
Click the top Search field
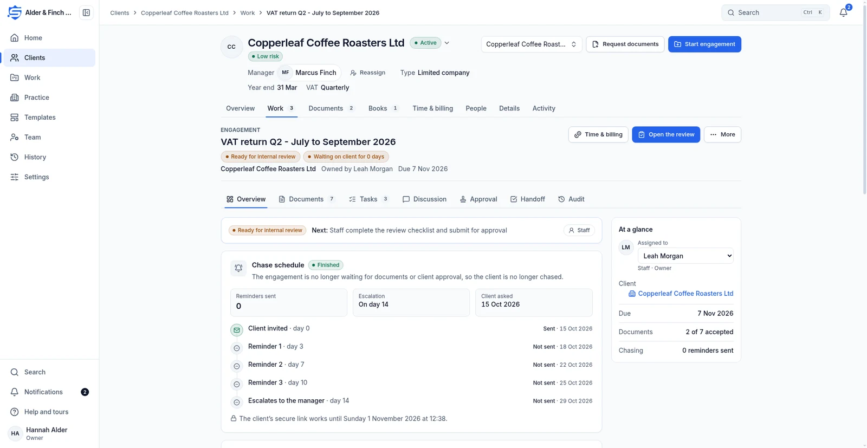(x=775, y=12)
